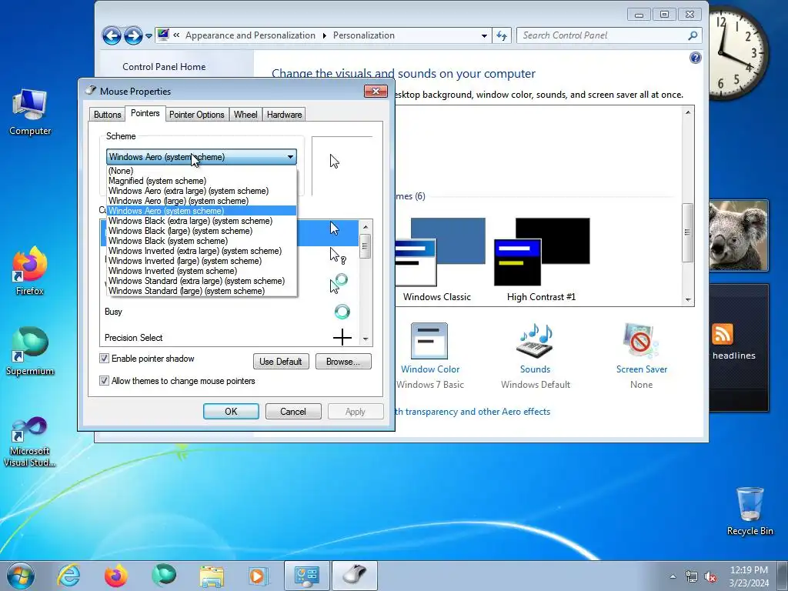
Task: Choose Windows Standard (extra large) scheme
Action: point(202,281)
